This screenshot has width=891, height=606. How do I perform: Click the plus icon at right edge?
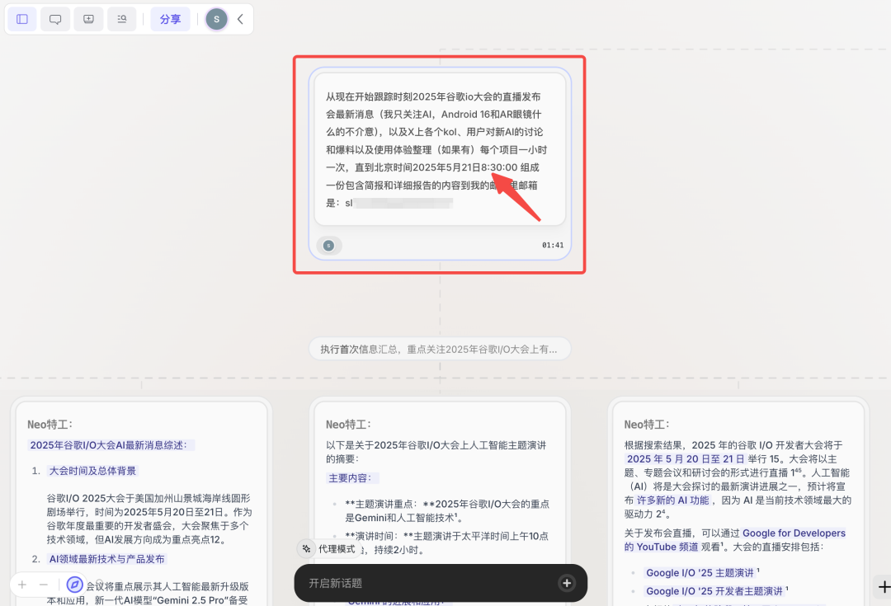[x=884, y=587]
